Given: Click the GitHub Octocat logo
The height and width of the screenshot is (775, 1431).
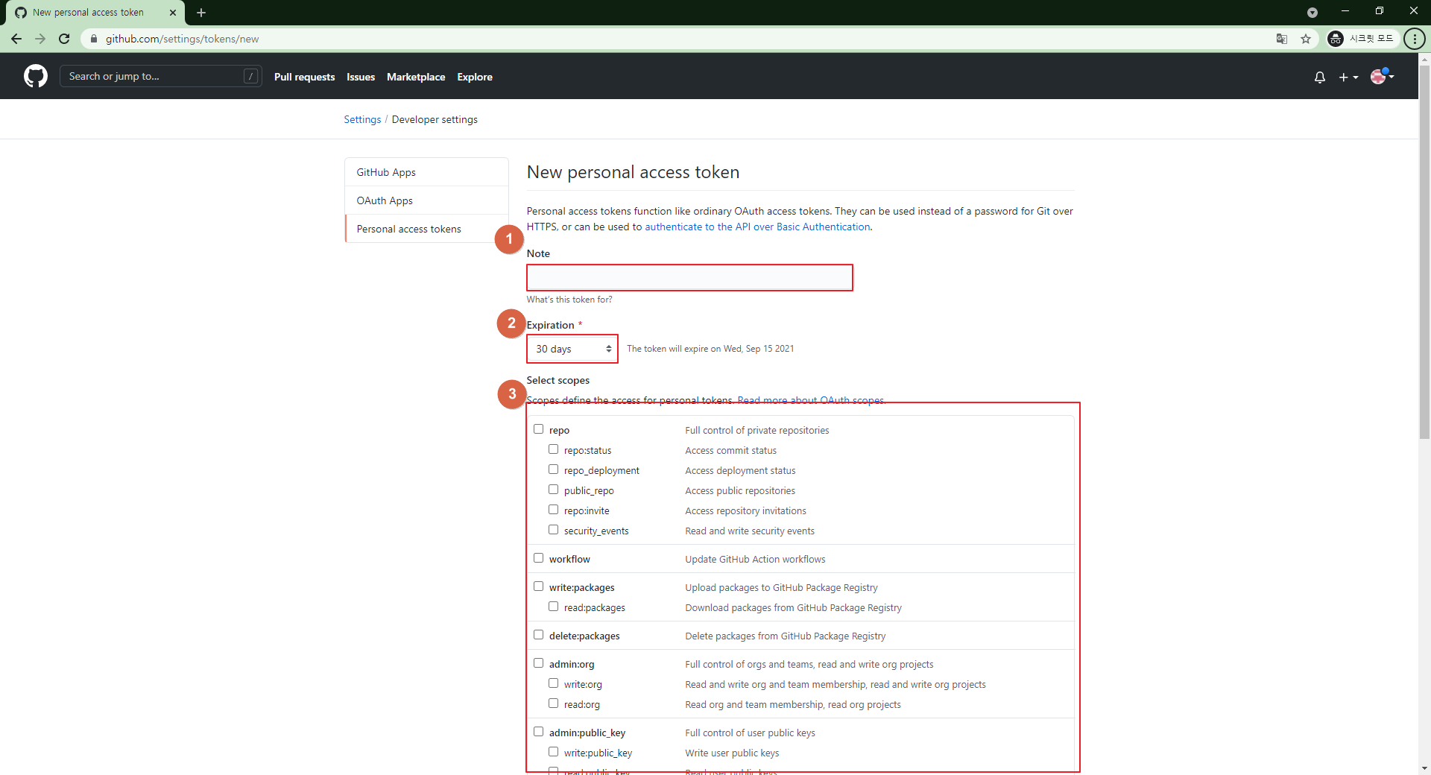Looking at the screenshot, I should click(x=36, y=76).
